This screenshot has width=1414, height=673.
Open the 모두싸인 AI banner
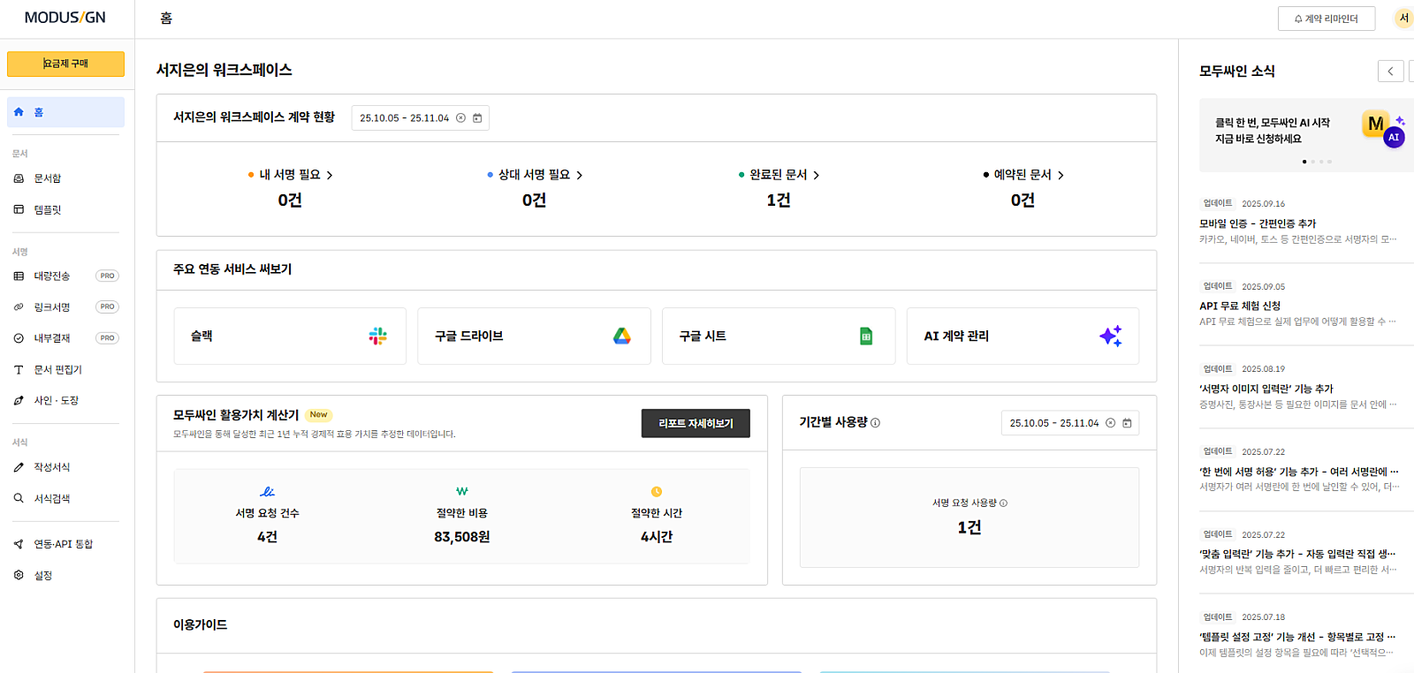(1306, 135)
